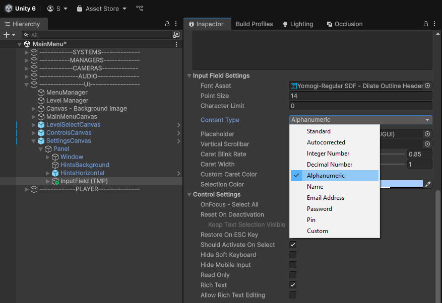Viewport: 442px width, 303px height.
Task: Click the HintsHorizontal prefab icon
Action: pos(55,173)
